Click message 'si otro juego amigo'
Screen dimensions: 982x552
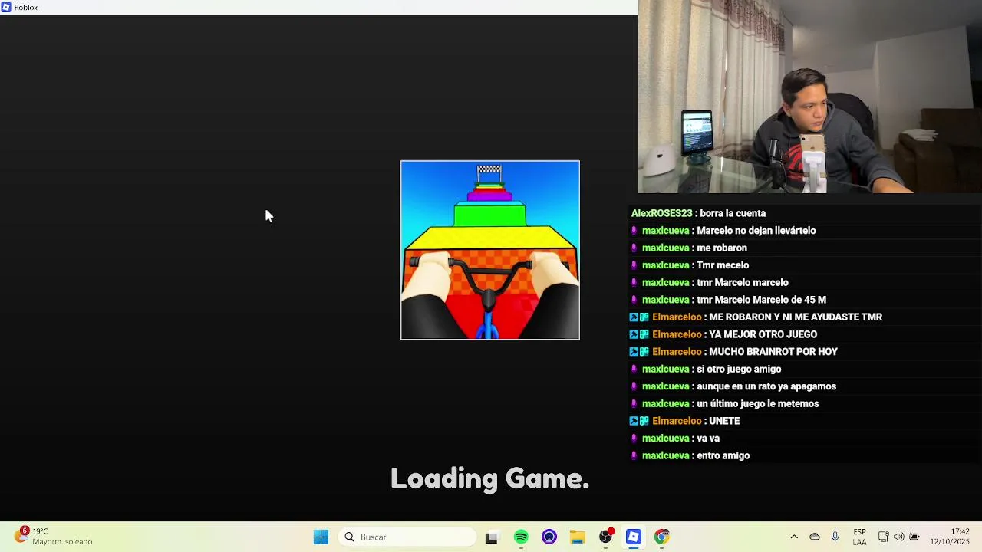click(x=739, y=369)
